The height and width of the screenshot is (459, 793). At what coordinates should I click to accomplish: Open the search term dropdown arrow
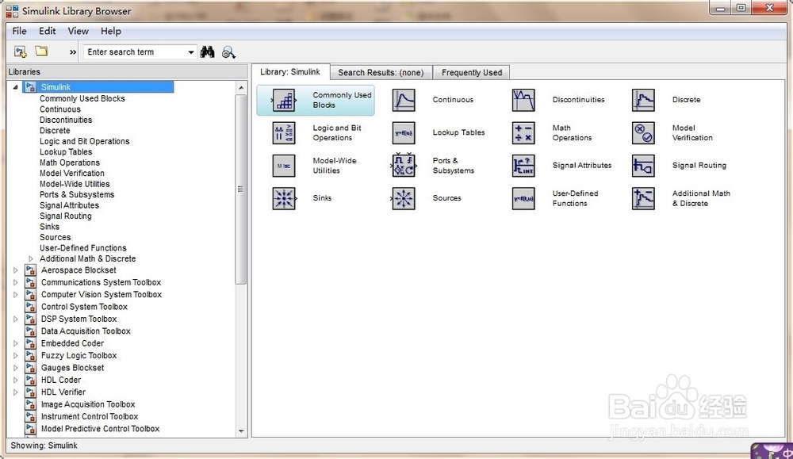[x=190, y=52]
